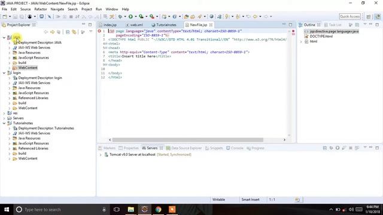
Task: Select Referenced Libraries under Tutorialnotes
Action: (34, 149)
